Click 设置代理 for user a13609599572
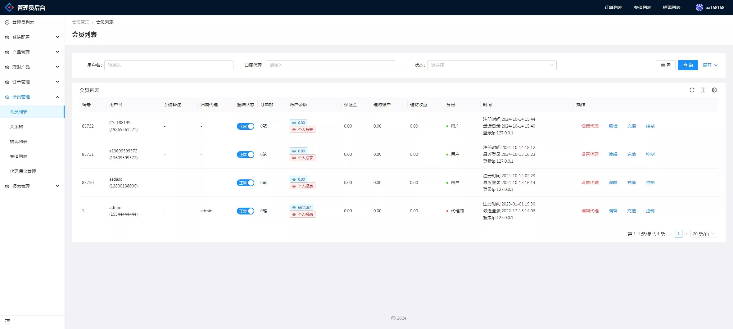733x329 pixels. (590, 154)
